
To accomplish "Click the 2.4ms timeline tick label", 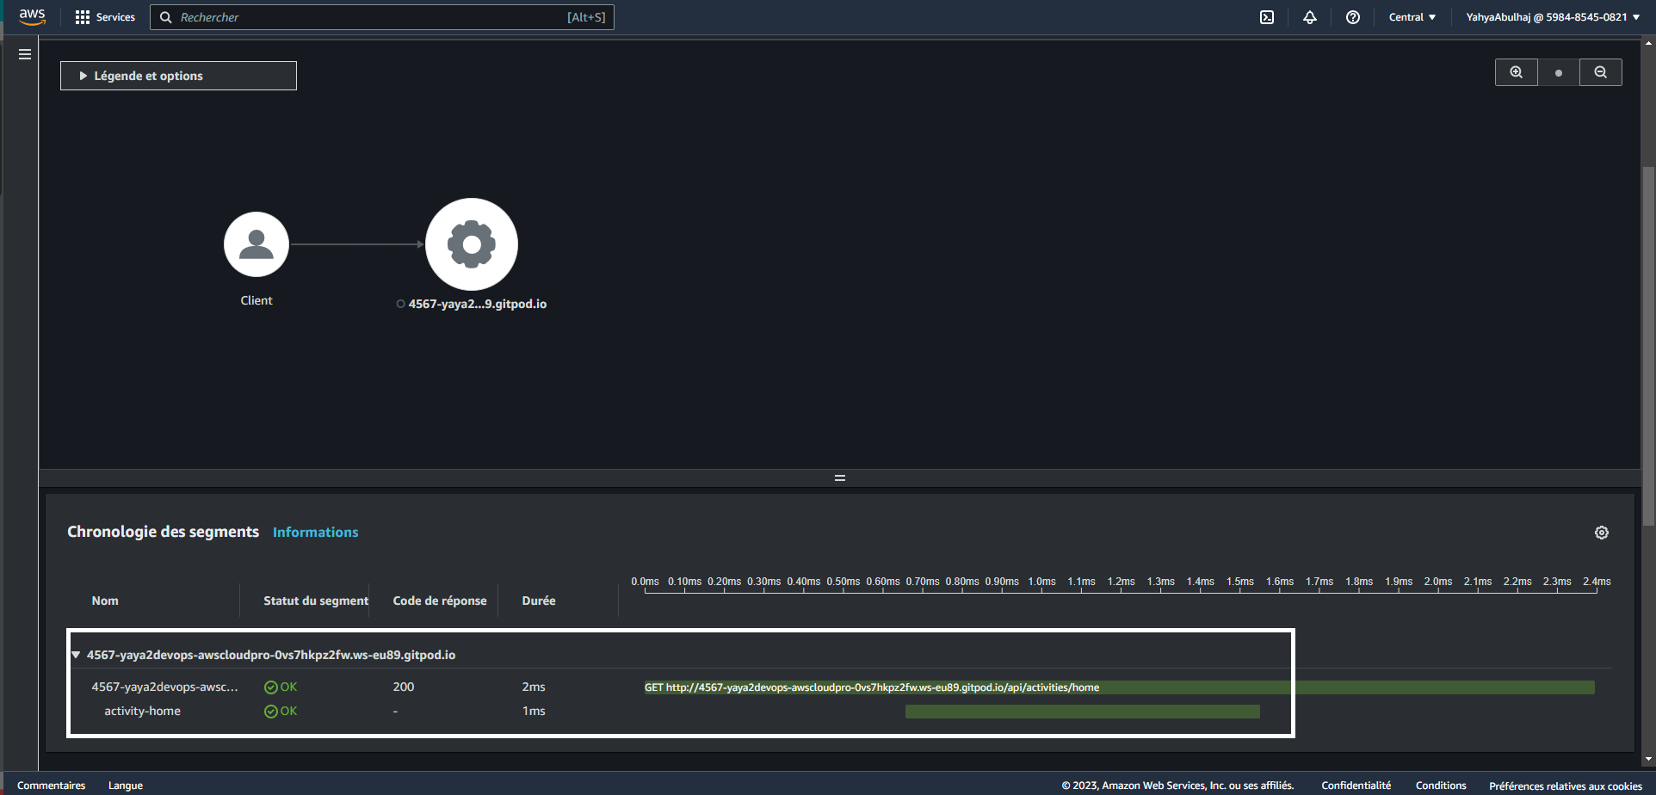I will [1597, 582].
